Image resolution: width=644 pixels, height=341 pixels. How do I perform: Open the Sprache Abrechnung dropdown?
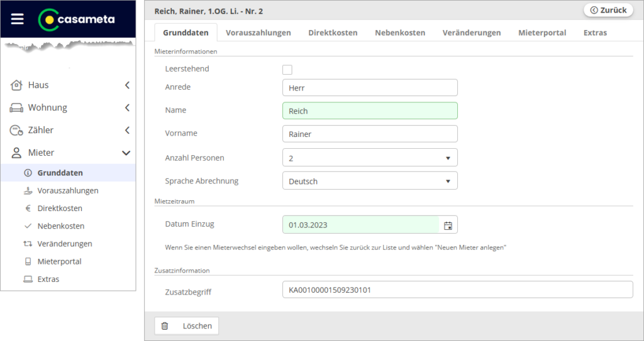pyautogui.click(x=370, y=181)
